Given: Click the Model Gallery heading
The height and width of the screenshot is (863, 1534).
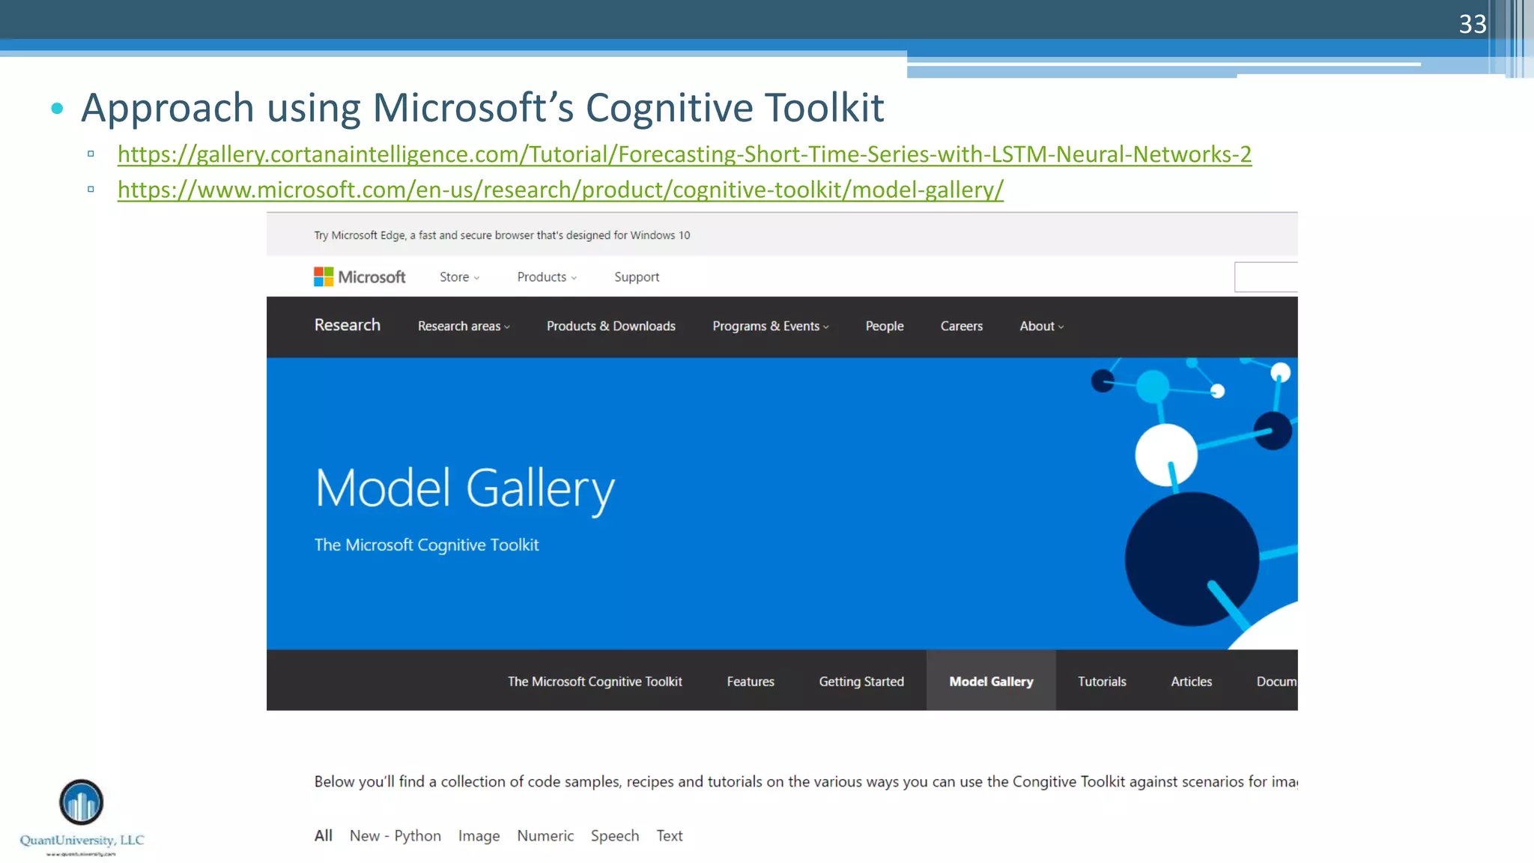Looking at the screenshot, I should 464,490.
